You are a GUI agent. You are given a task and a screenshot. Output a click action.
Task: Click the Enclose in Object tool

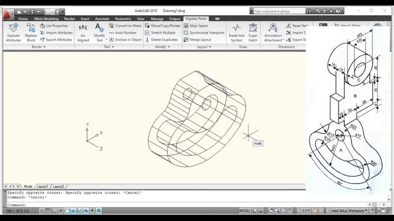[x=126, y=39]
